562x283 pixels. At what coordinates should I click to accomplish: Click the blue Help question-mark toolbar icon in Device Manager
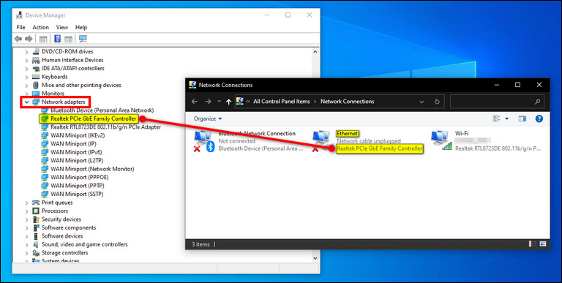57,39
